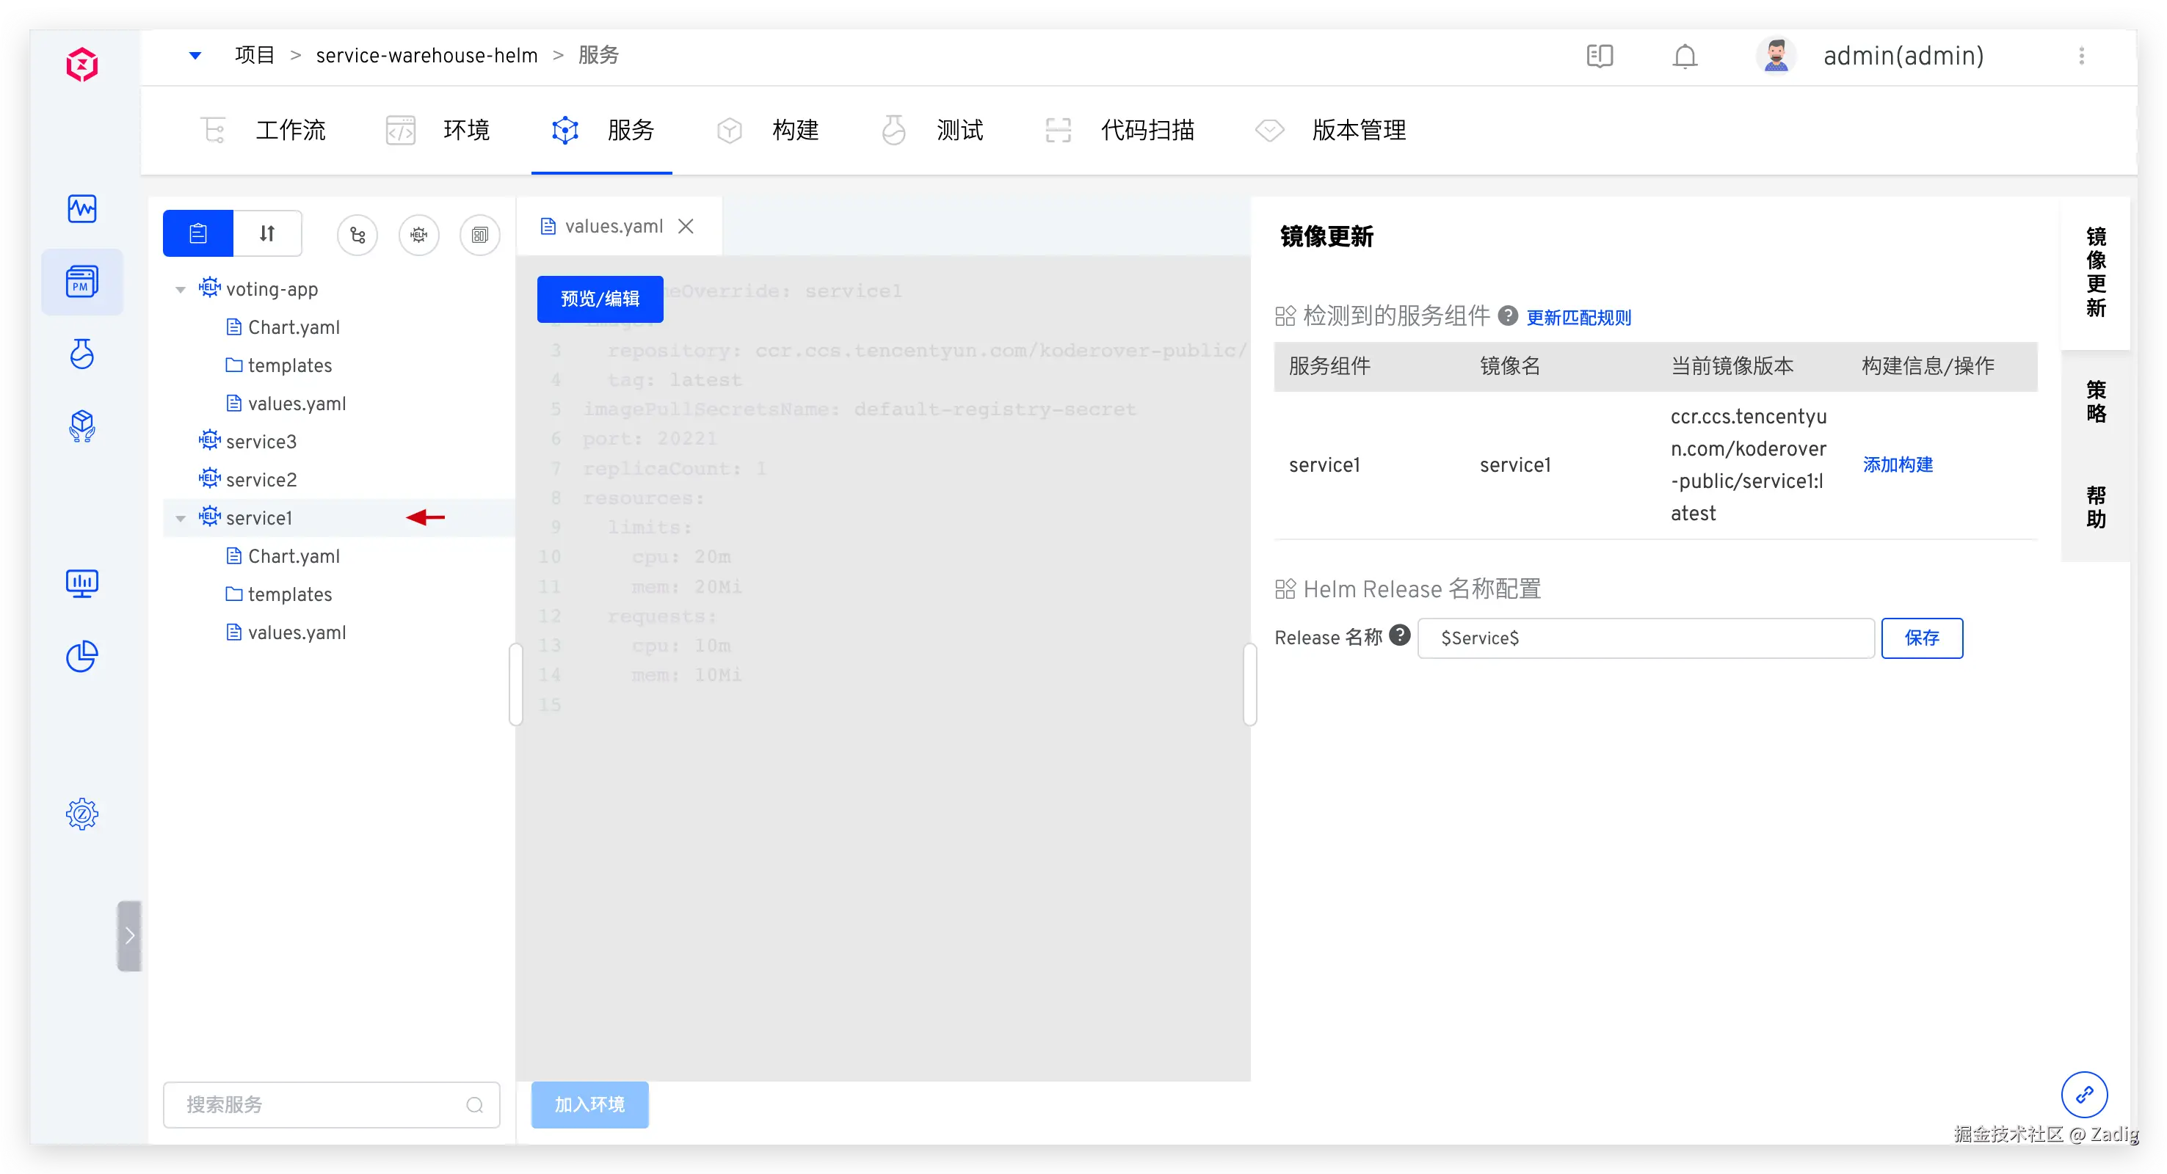Screen dimensions: 2167x1174
Task: Select the 服务 tab
Action: click(603, 131)
